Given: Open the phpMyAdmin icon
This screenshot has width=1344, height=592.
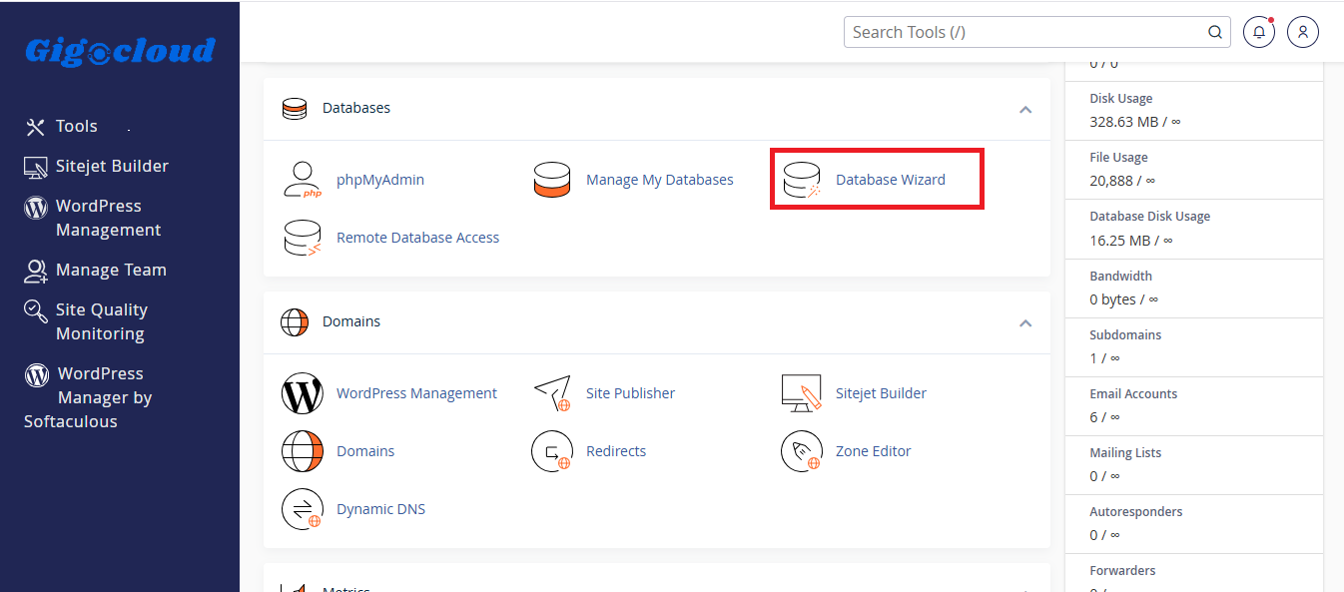Looking at the screenshot, I should pos(303,180).
